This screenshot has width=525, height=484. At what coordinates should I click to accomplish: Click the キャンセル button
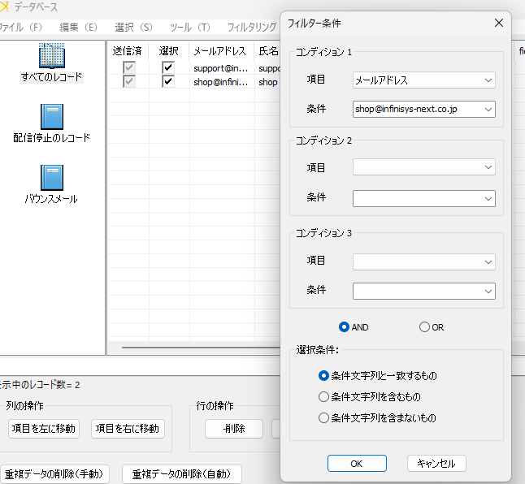click(x=436, y=463)
